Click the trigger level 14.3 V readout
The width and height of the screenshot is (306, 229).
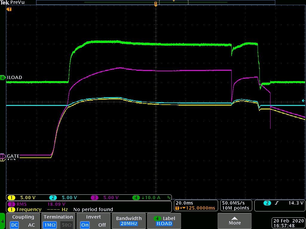(296, 203)
